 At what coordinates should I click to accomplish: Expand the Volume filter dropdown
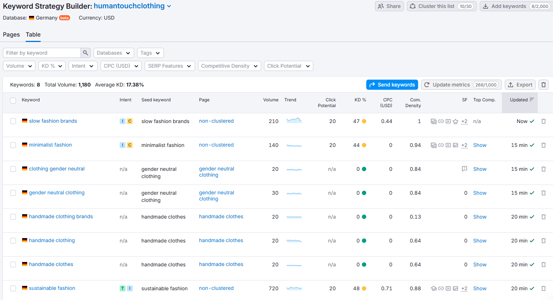point(19,66)
